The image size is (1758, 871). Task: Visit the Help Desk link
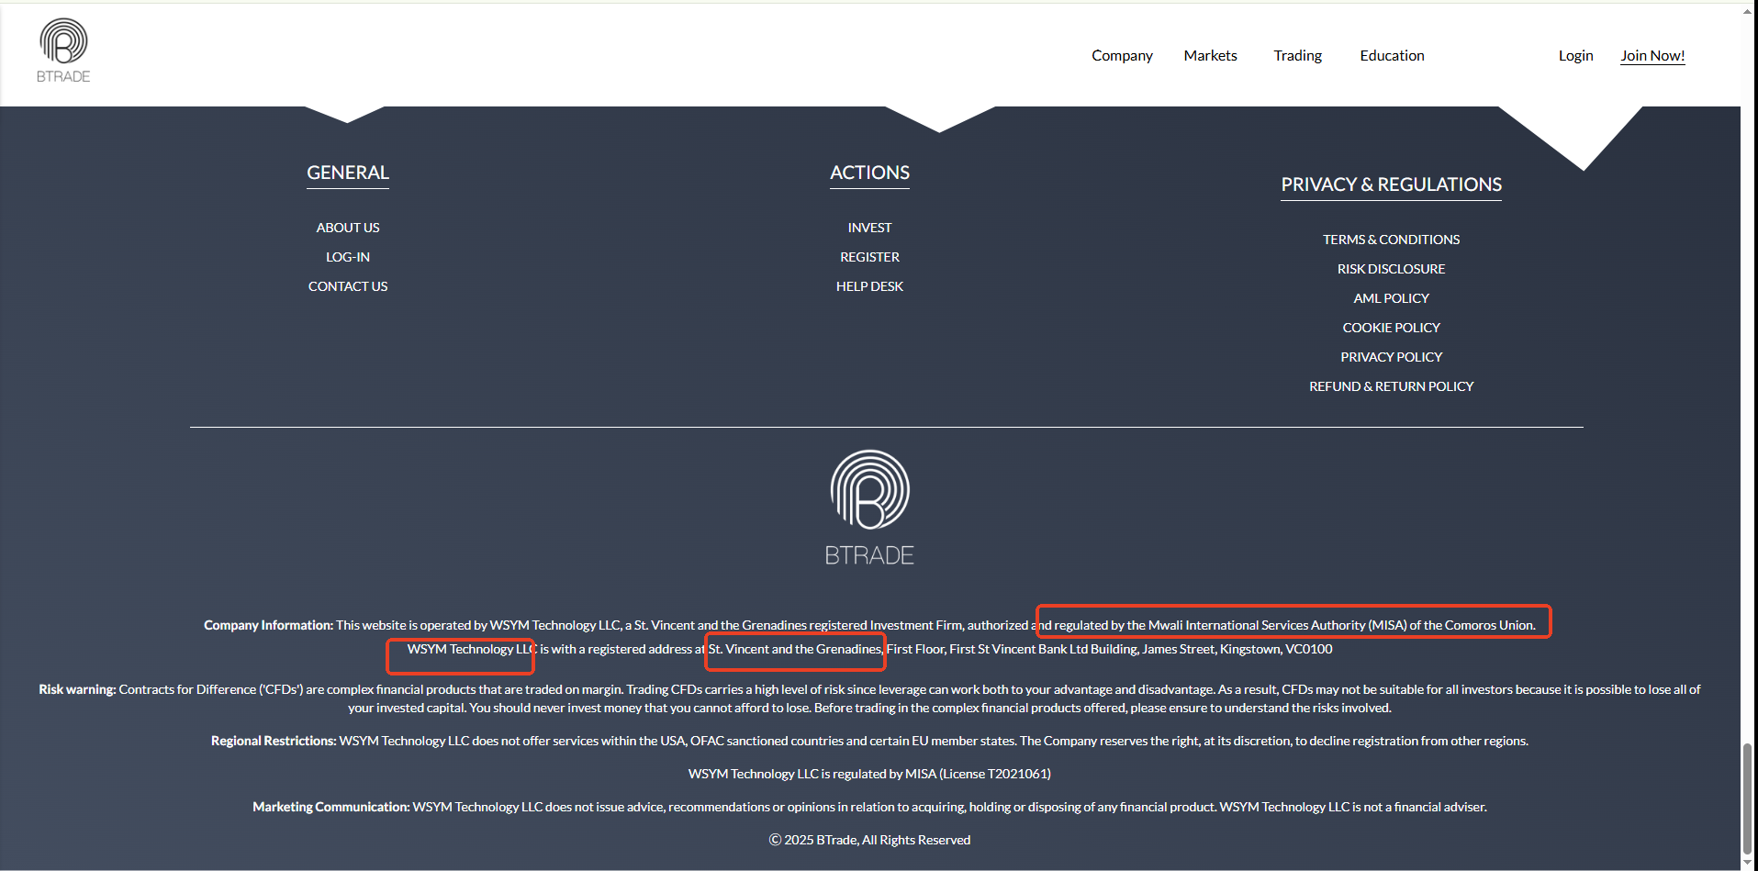869,286
